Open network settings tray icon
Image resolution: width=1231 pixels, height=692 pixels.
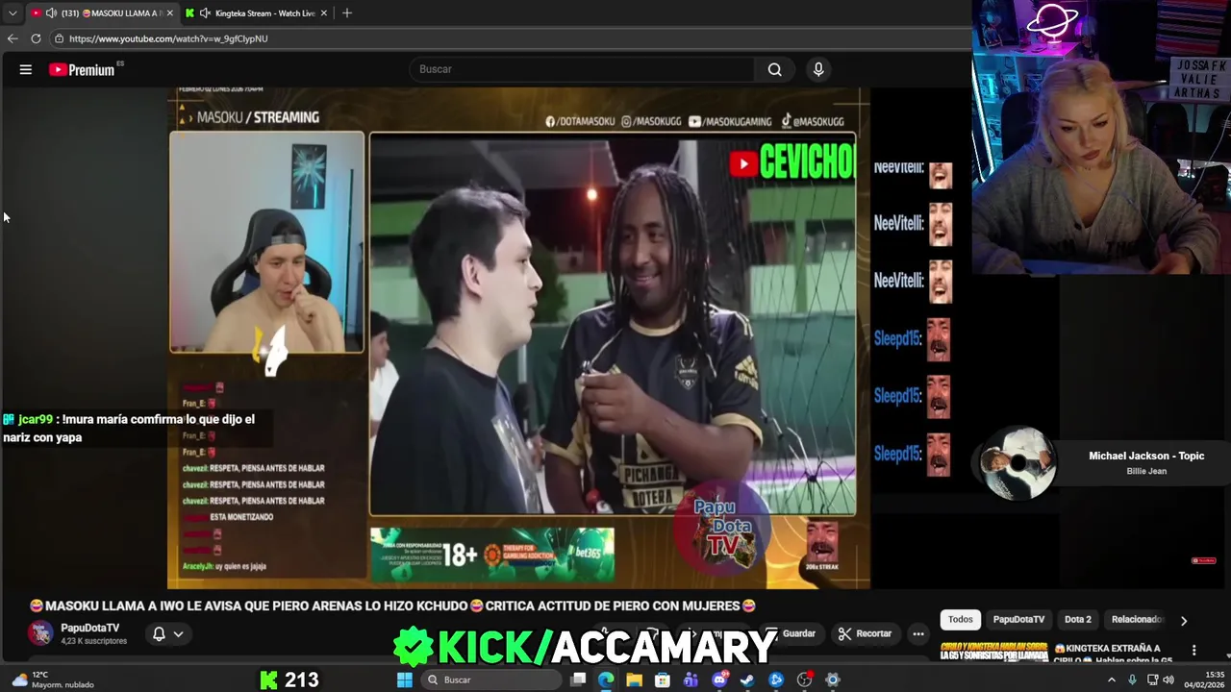coord(1152,680)
